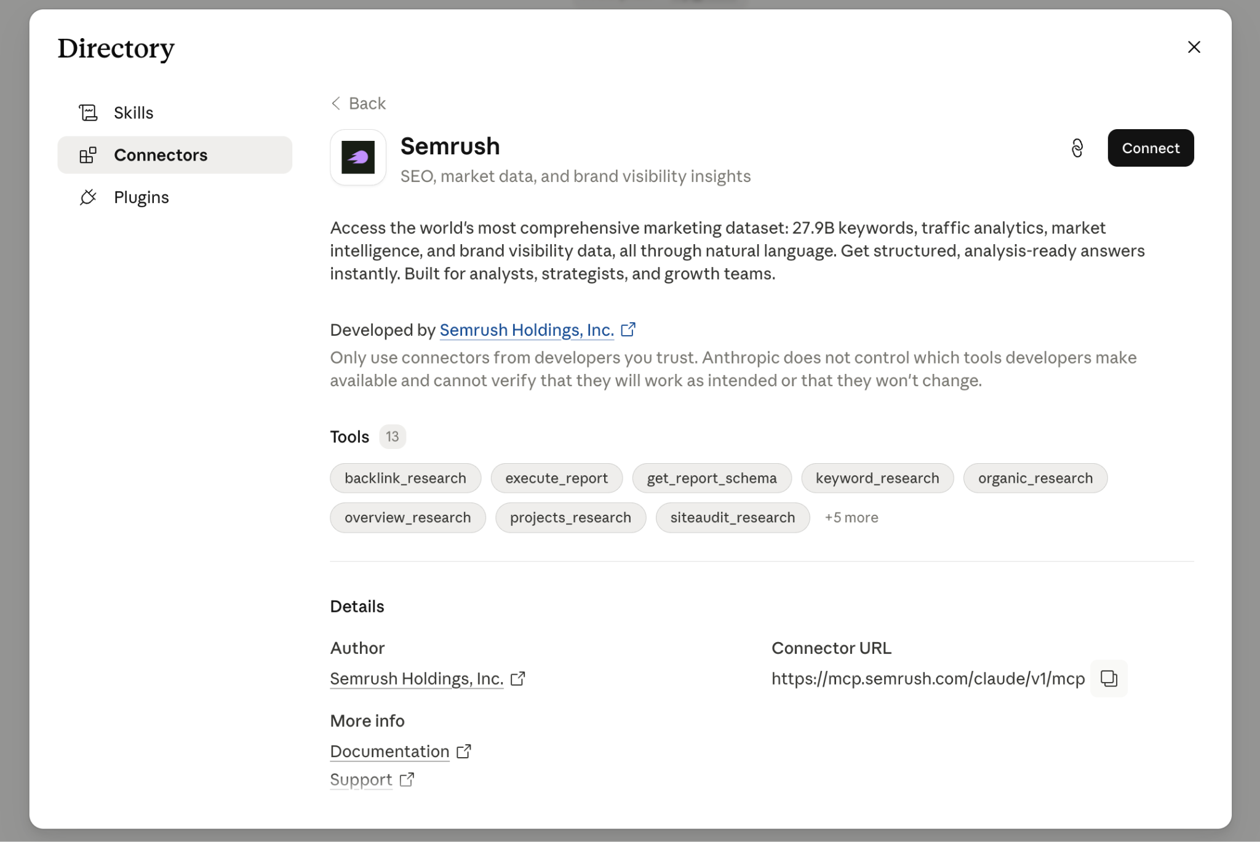Click the Skills scroll icon
The image size is (1260, 842).
point(88,113)
